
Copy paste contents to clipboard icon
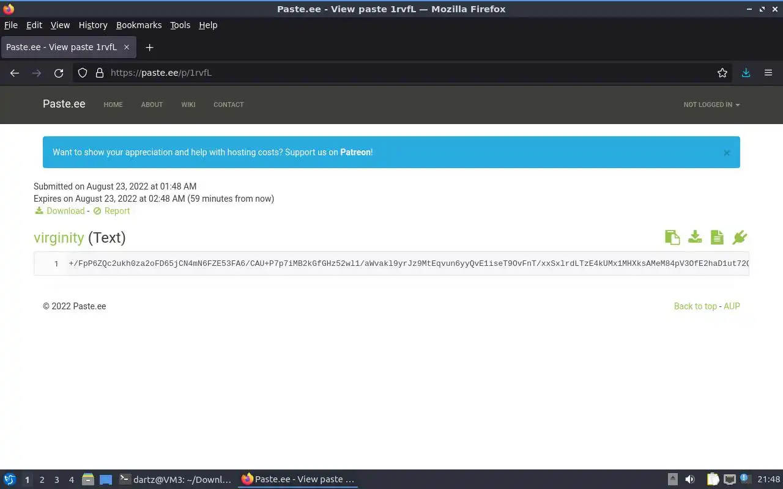pyautogui.click(x=672, y=237)
